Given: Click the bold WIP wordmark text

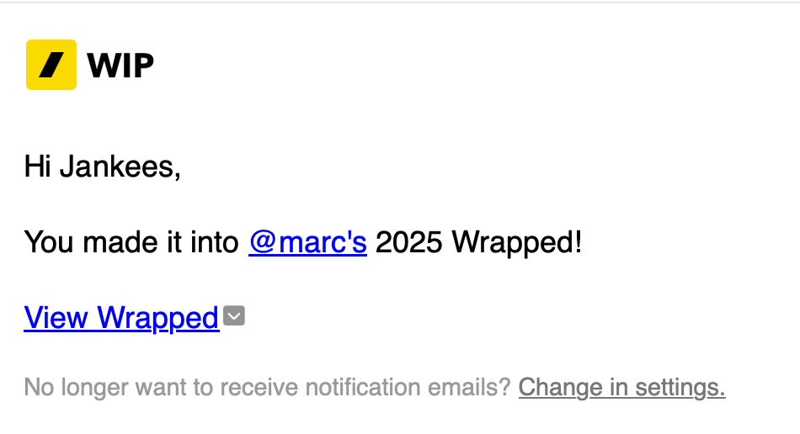Looking at the screenshot, I should tap(120, 66).
